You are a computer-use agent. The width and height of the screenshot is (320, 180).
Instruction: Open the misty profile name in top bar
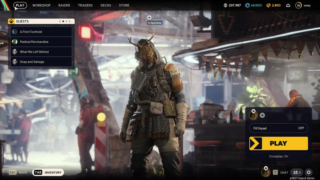307,5
